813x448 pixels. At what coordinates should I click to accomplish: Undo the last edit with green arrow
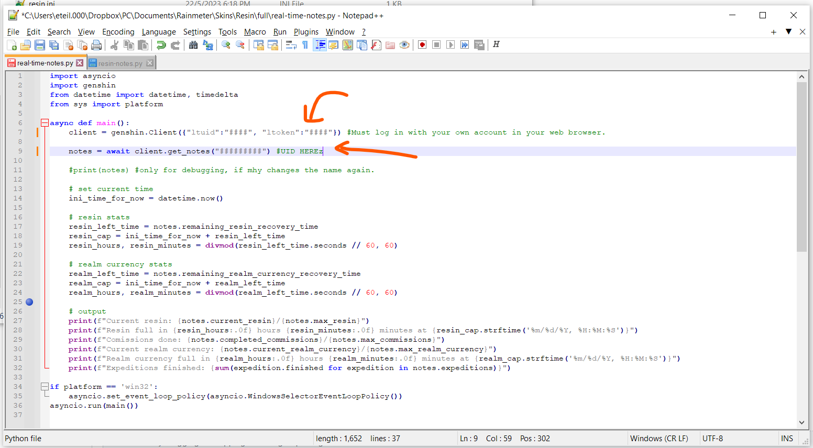click(161, 45)
